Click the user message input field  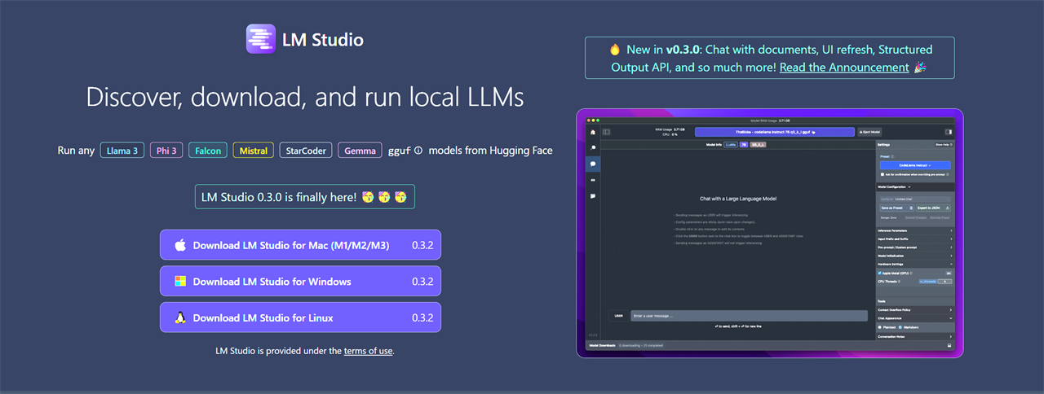point(748,316)
